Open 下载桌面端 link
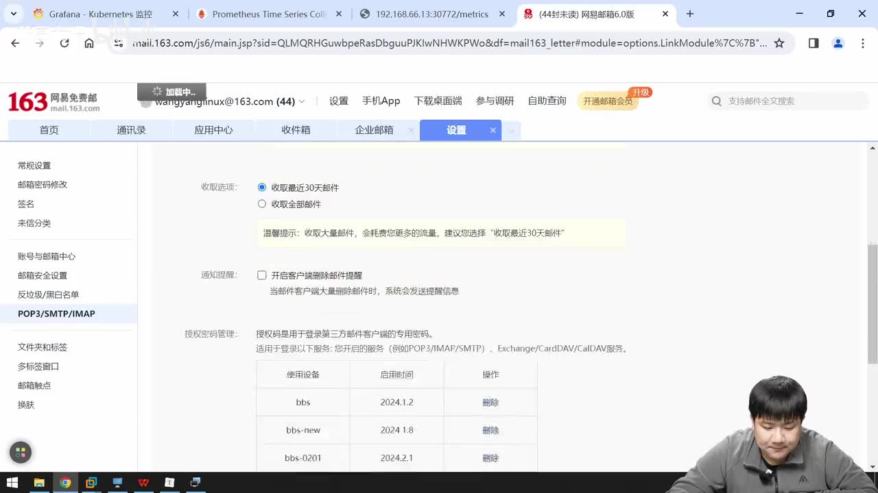 (x=438, y=101)
